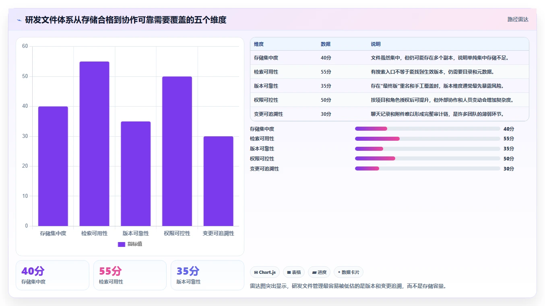The height and width of the screenshot is (306, 545).
Task: Click the 存储集中度 x-axis label
Action: [53, 233]
